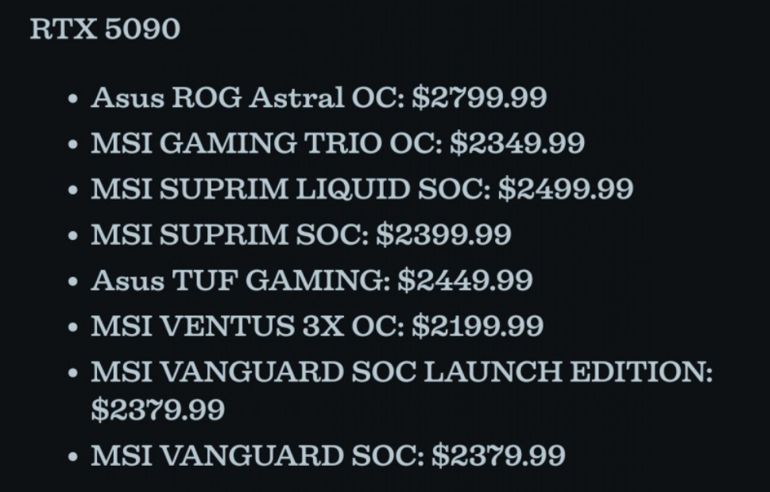Screen dimensions: 770x492
Task: Select the MSI SUPRIM LIQUID SOC name
Action: (291, 189)
